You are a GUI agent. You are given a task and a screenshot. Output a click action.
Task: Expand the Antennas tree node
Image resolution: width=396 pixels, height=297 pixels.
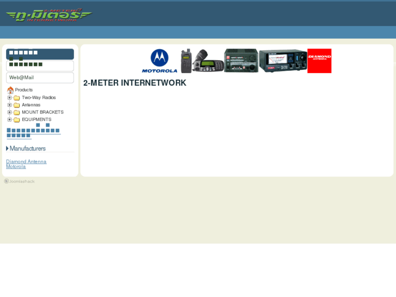pyautogui.click(x=9, y=105)
